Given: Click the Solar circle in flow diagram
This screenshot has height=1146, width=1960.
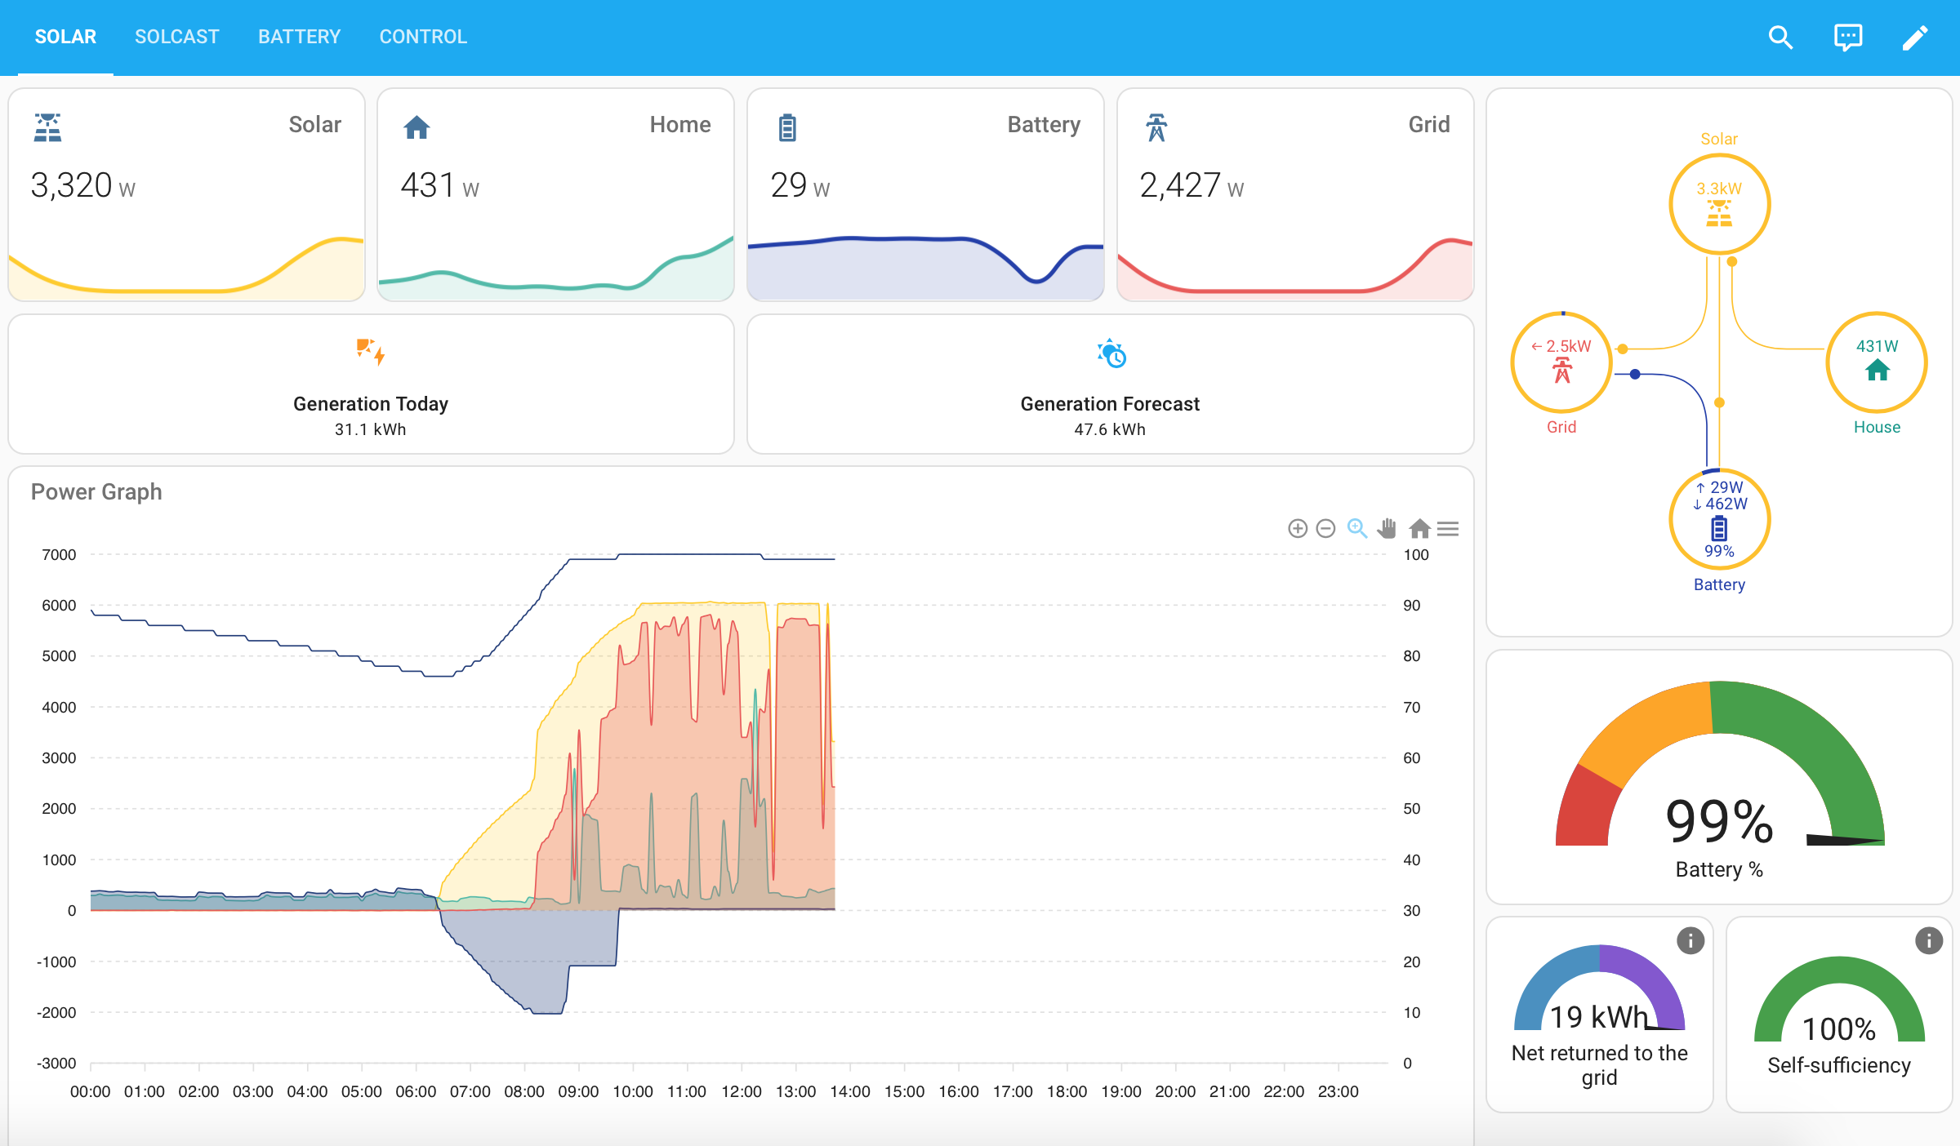Looking at the screenshot, I should [x=1719, y=204].
